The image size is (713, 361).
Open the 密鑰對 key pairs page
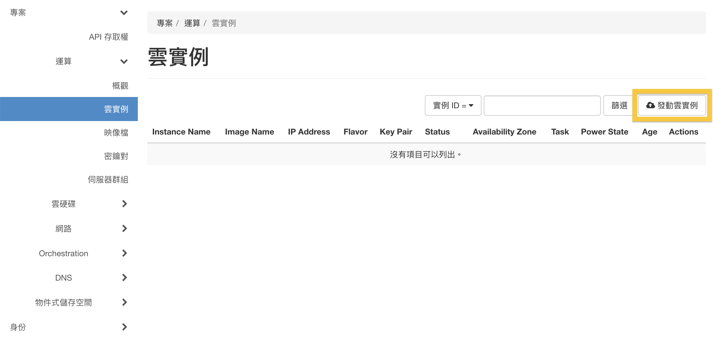click(x=116, y=156)
